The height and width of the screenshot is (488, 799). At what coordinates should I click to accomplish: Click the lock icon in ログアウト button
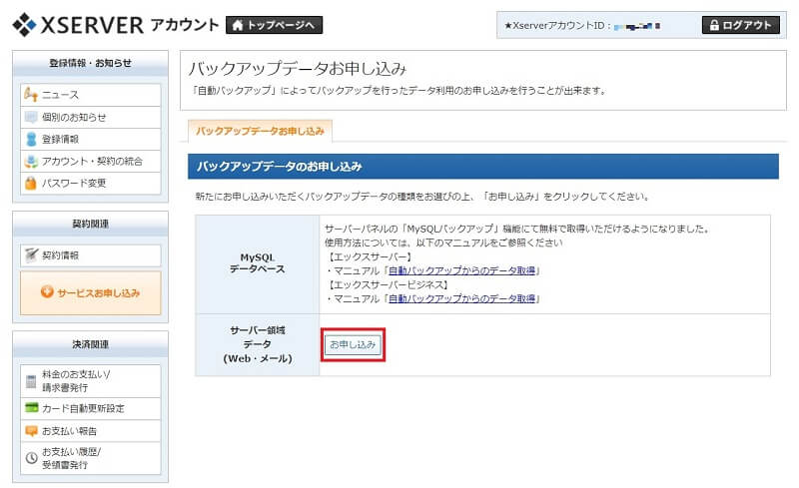(x=714, y=25)
